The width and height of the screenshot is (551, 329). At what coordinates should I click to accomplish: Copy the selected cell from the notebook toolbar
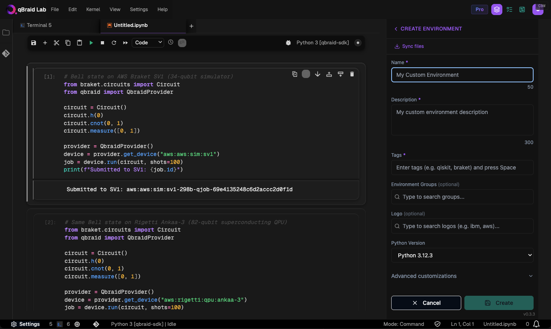pyautogui.click(x=68, y=43)
